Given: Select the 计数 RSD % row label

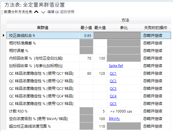Looking at the screenshot, I should pos(18,111).
